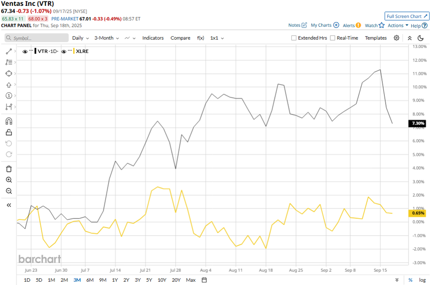The height and width of the screenshot is (285, 430).
Task: Select the 2Y time range
Action: pyautogui.click(x=126, y=280)
